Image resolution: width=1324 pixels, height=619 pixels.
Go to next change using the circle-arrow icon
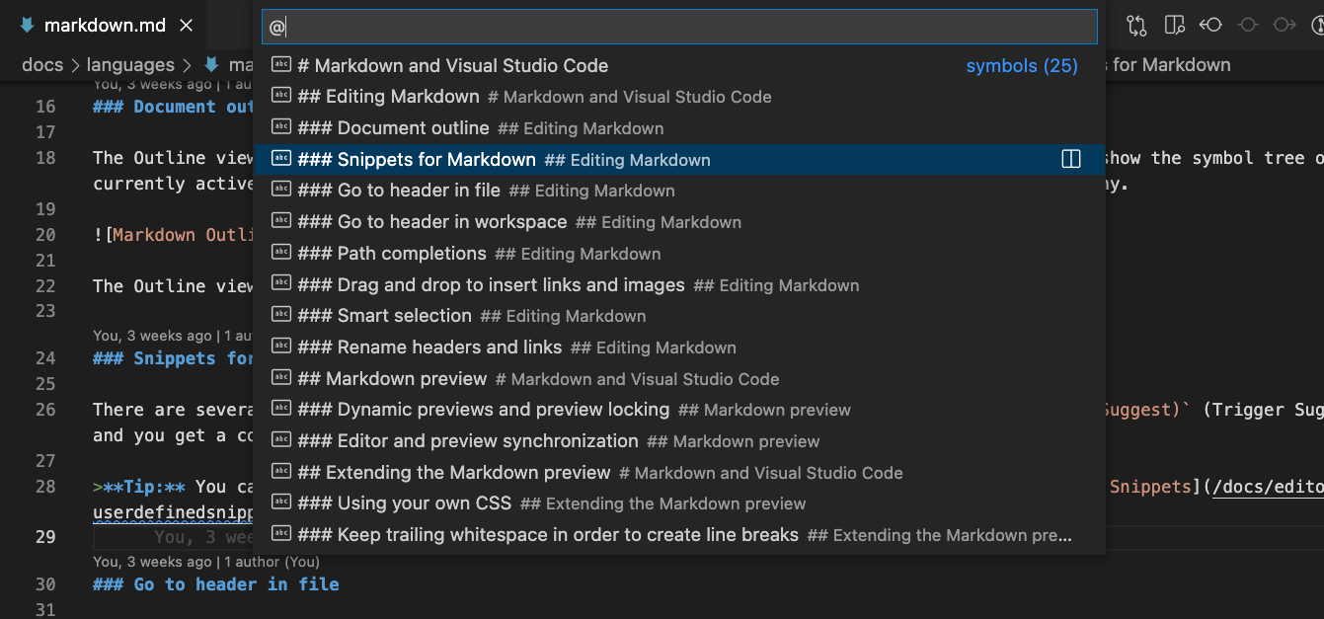tap(1285, 25)
